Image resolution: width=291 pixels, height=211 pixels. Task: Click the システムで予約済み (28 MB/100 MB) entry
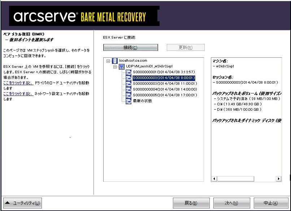[248, 98]
